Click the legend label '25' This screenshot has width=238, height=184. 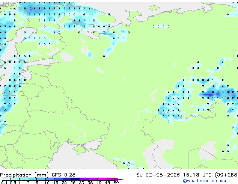(x=73, y=182)
